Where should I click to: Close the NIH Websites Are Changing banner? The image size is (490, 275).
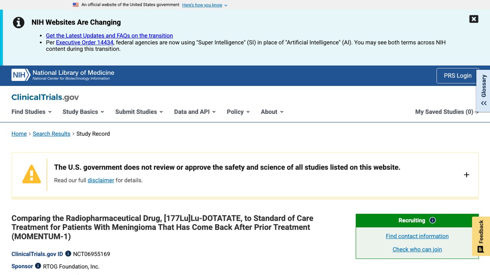point(474,19)
